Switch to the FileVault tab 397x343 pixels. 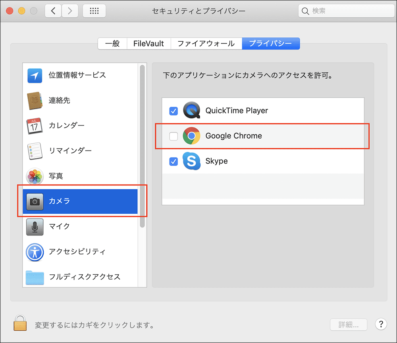[148, 44]
